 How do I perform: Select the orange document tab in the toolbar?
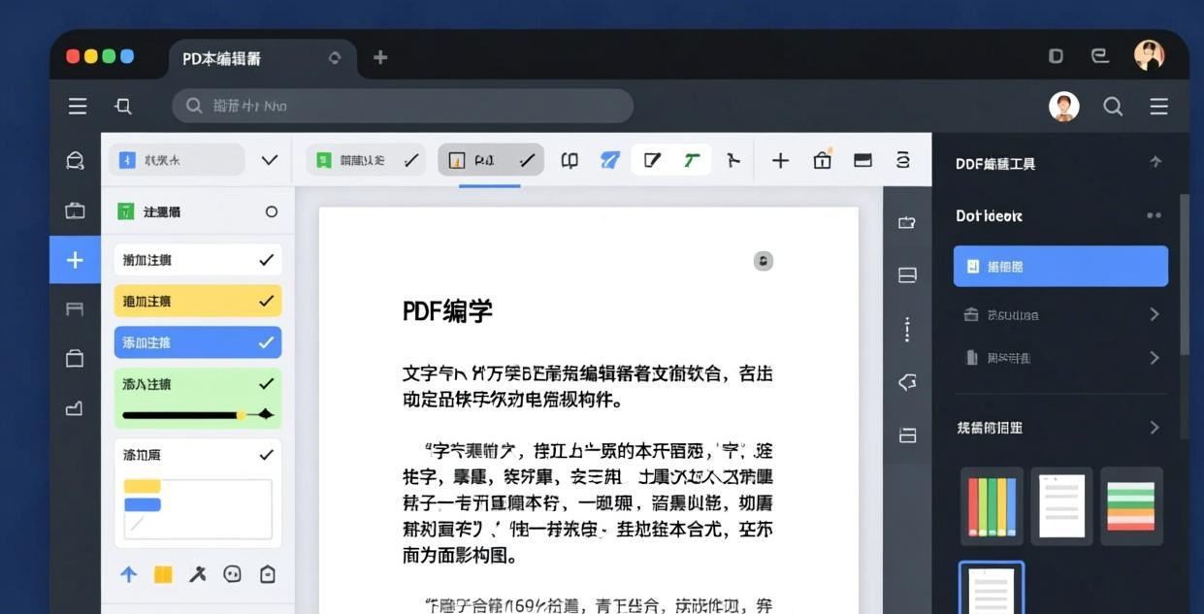coord(491,160)
